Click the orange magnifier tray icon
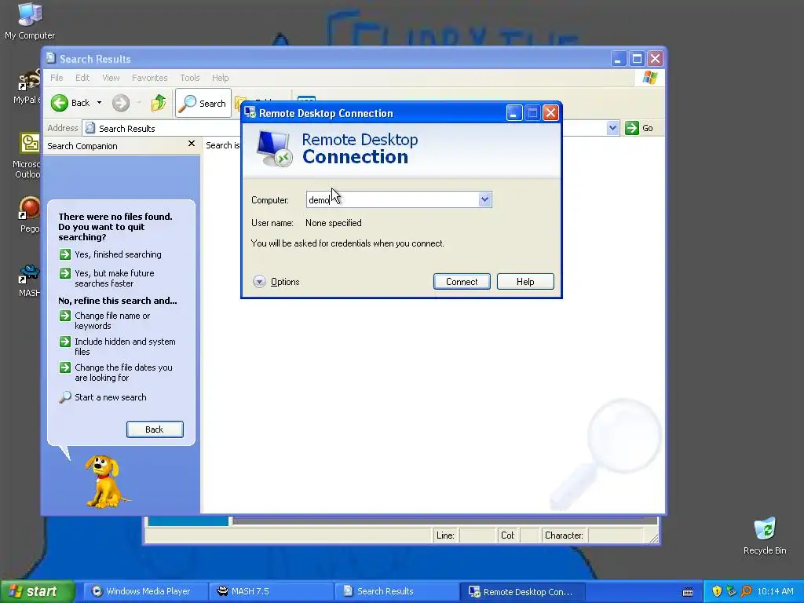 click(746, 591)
